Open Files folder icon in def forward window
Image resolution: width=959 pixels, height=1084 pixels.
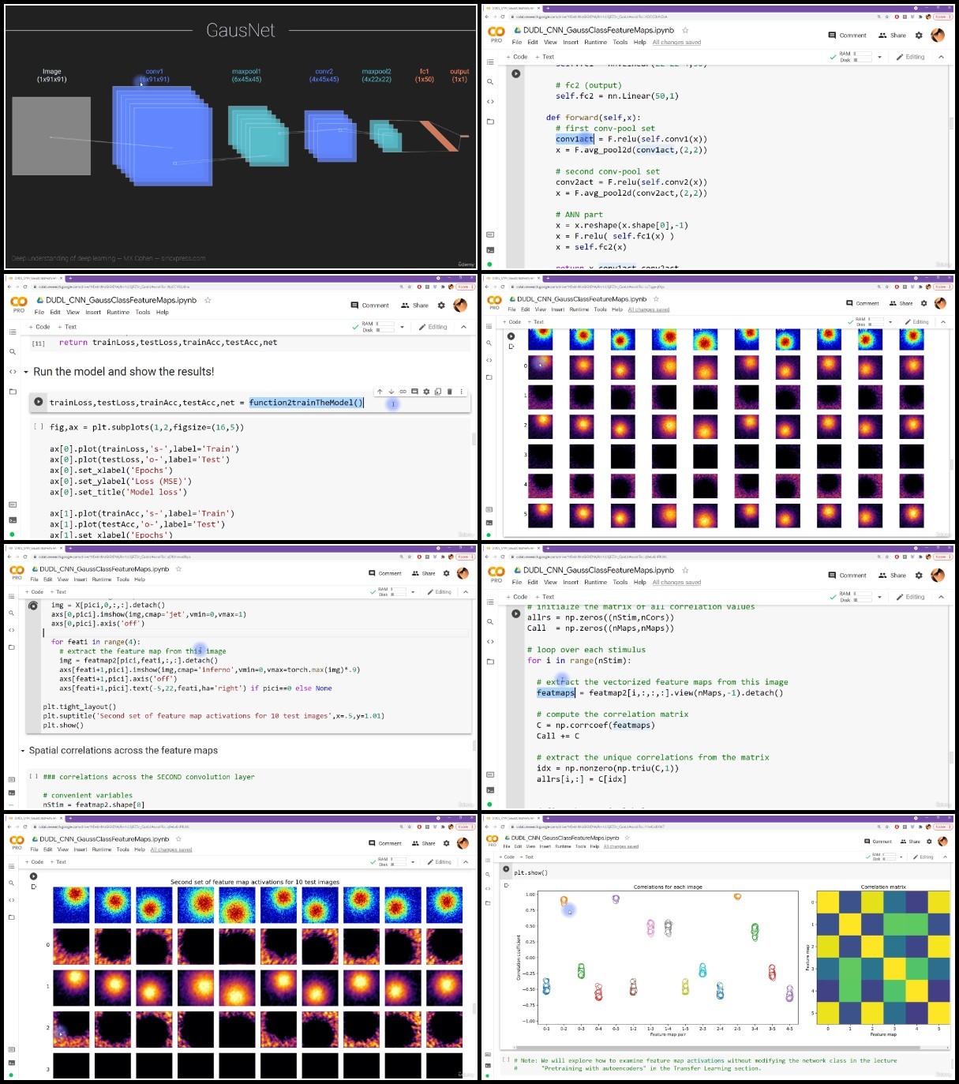pyautogui.click(x=490, y=122)
